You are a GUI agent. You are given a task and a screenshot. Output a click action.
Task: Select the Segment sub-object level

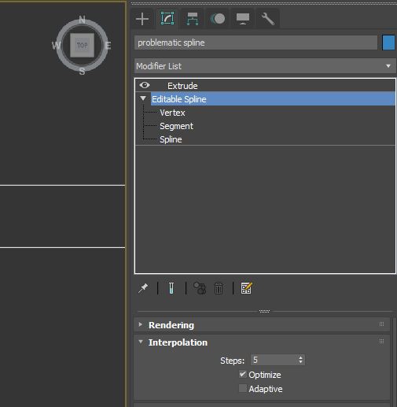[176, 126]
